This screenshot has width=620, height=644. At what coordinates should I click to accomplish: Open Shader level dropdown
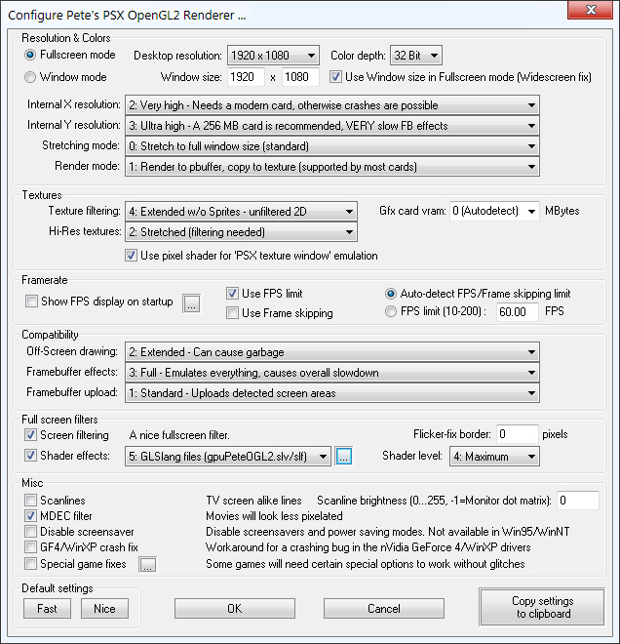tap(494, 457)
